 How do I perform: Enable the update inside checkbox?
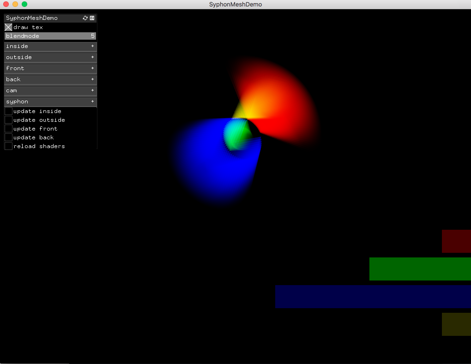[8, 111]
